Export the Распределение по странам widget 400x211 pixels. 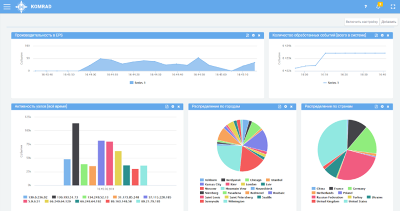376,107
